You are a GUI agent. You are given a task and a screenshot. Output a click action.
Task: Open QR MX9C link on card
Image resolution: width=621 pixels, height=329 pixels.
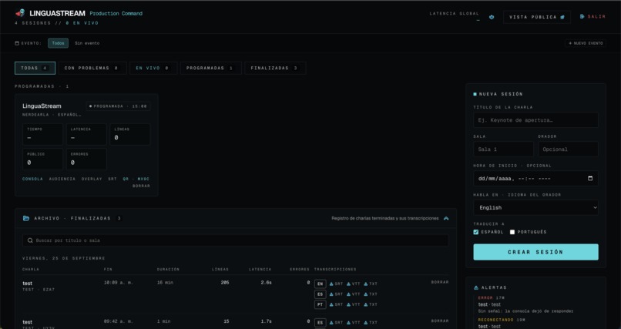(136, 179)
